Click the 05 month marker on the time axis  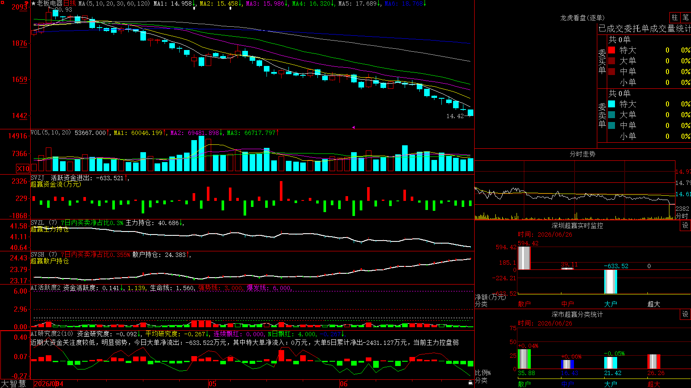click(212, 384)
